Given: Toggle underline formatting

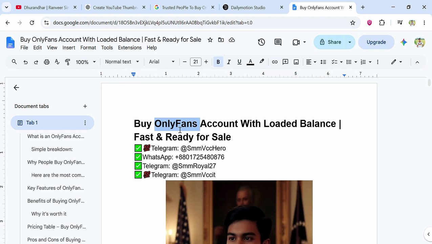Looking at the screenshot, I should pos(239,62).
